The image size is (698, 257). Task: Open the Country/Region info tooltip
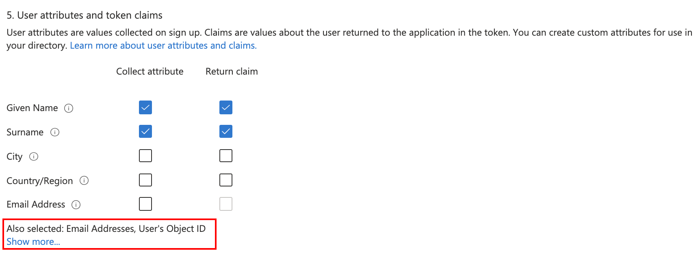[84, 181]
